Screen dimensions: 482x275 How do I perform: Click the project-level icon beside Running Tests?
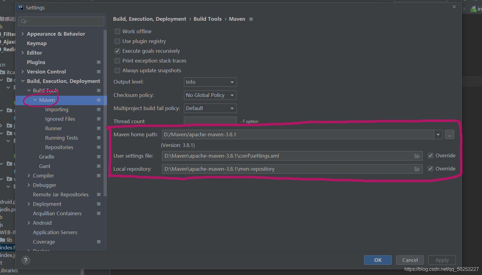pos(99,138)
